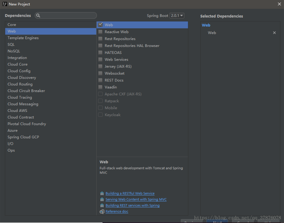
Task: Choose the Azure category
Action: (x=51, y=130)
